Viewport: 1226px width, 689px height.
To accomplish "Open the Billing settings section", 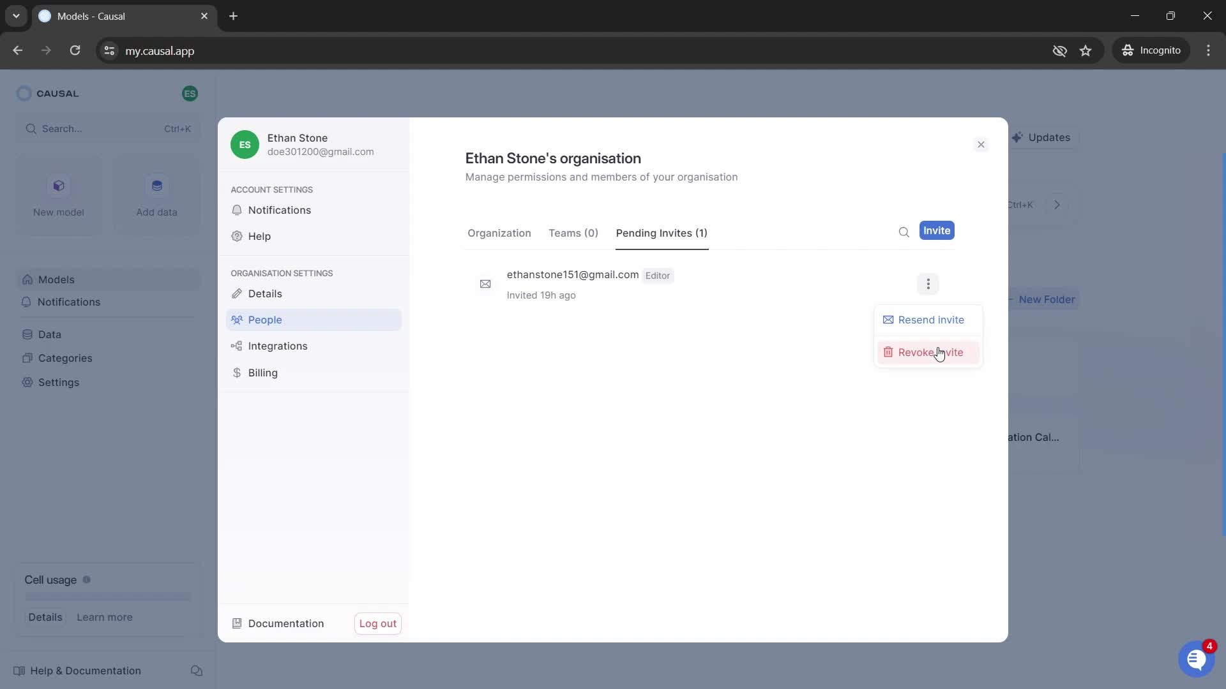I will click(x=262, y=373).
